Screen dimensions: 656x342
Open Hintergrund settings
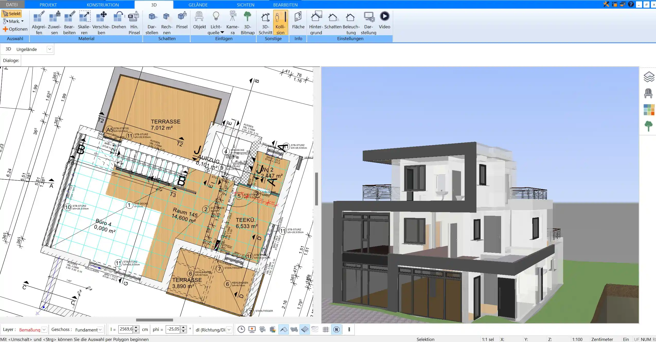pos(316,23)
